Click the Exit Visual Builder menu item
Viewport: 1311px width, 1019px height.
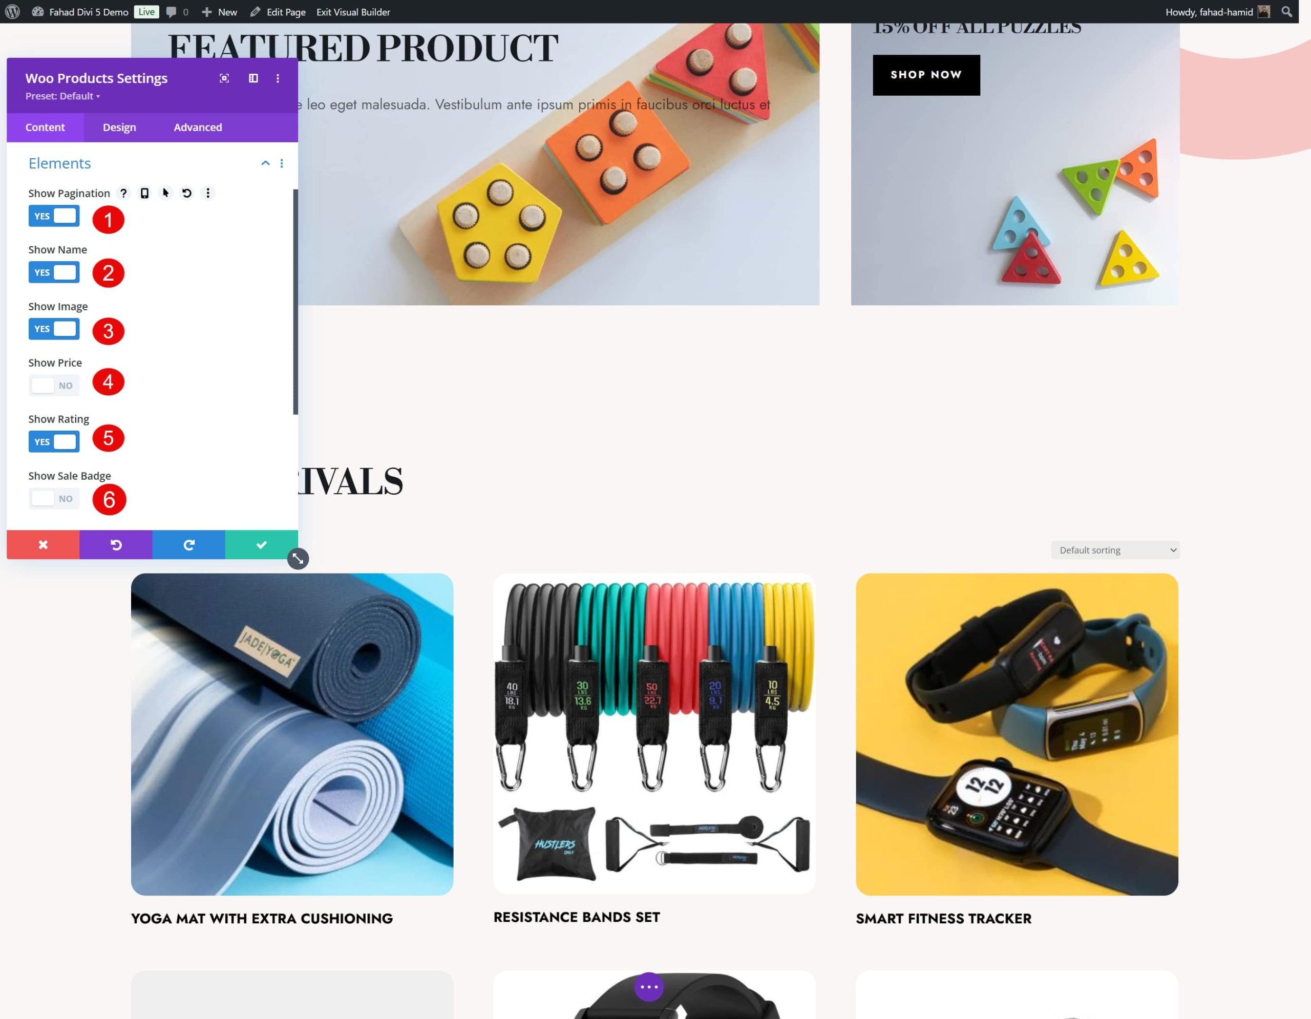351,12
